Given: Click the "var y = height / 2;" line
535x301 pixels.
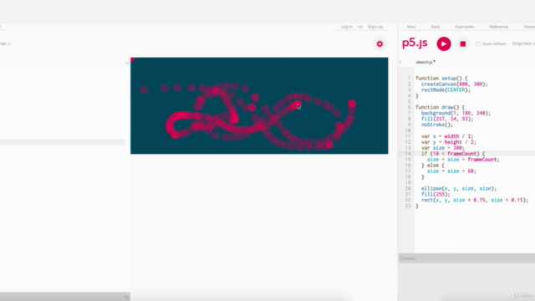Looking at the screenshot, I should pos(448,142).
